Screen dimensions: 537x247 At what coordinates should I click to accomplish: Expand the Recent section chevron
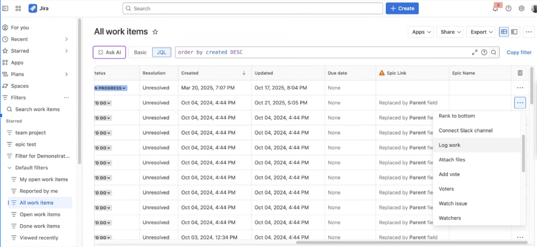pyautogui.click(x=66, y=39)
